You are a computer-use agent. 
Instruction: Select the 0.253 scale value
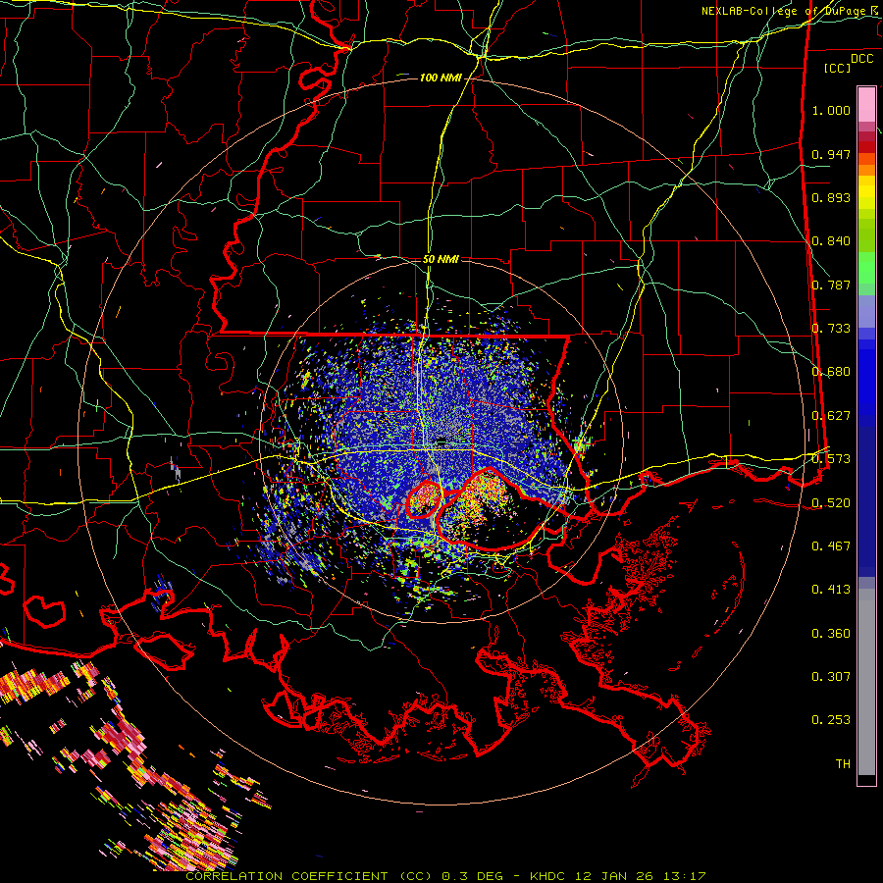[x=831, y=720]
